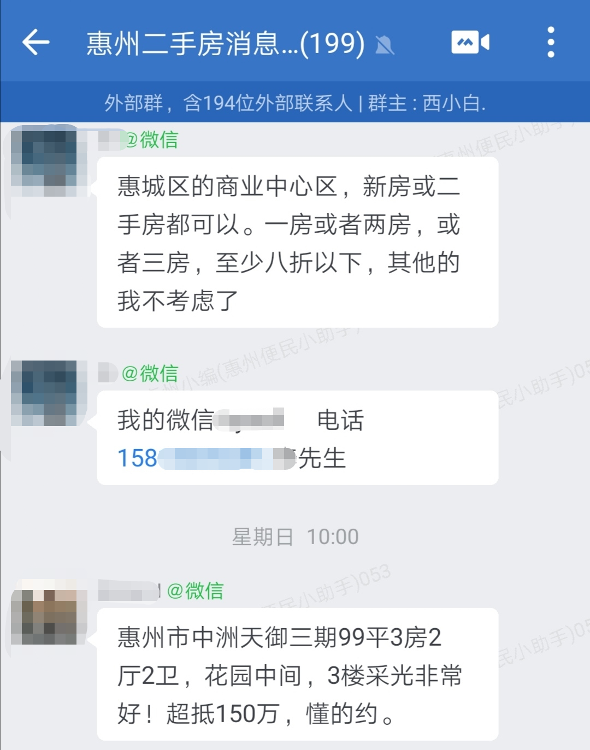Image resolution: width=590 pixels, height=750 pixels.
Task: Tap the member count (199) in the title
Action: pos(332,43)
